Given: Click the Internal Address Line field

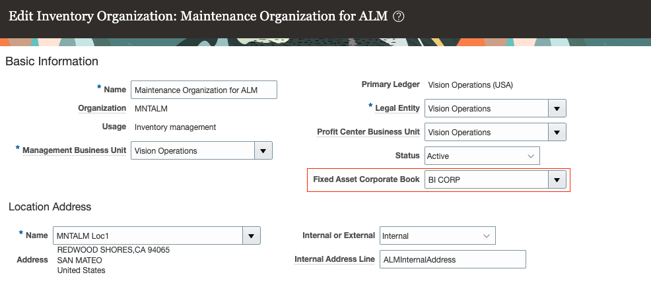Looking at the screenshot, I should pyautogui.click(x=453, y=260).
